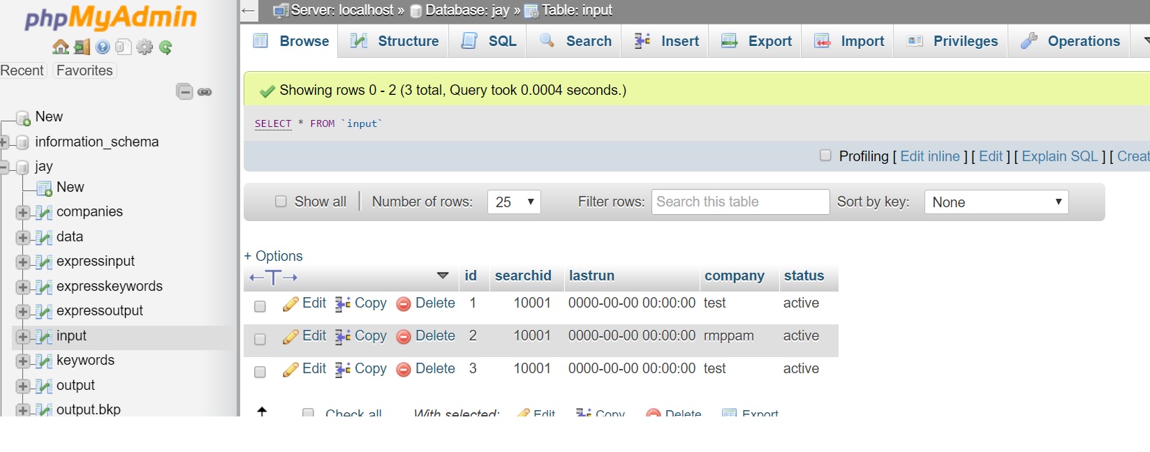Click the keywords table icon in tree
The image size is (1150, 452).
pyautogui.click(x=44, y=361)
